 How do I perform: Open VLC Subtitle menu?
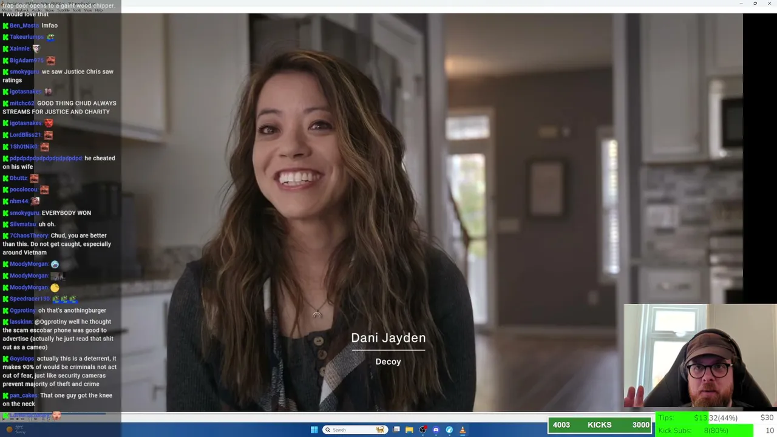pos(63,10)
